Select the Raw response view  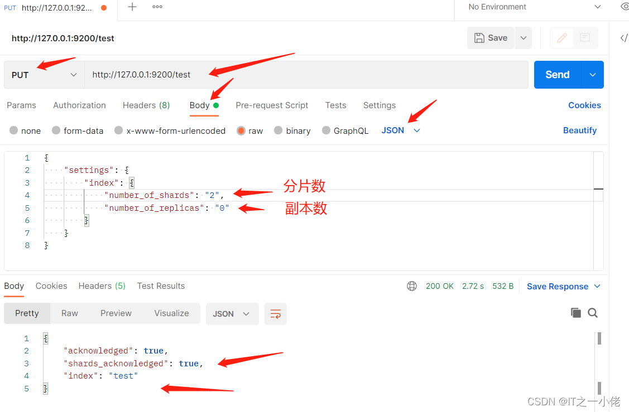[x=69, y=313]
